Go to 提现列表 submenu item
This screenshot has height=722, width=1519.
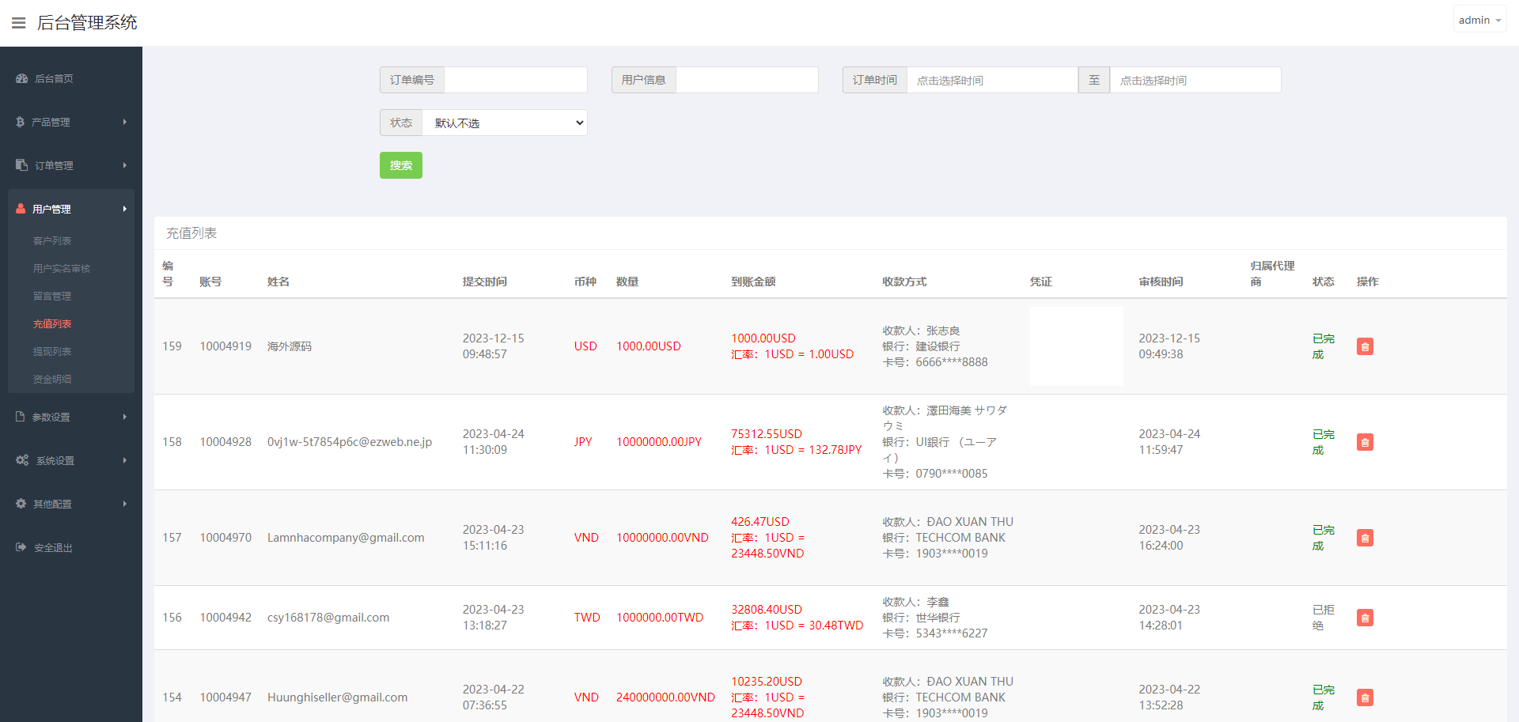tap(52, 351)
